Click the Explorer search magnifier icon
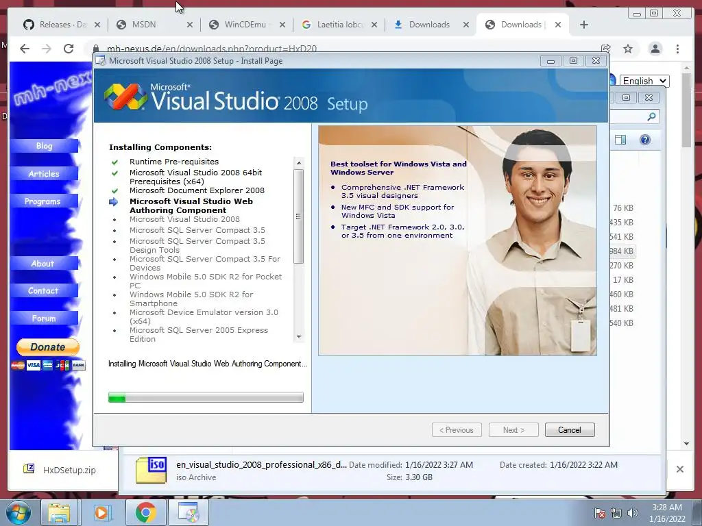This screenshot has width=702, height=526. 651,116
